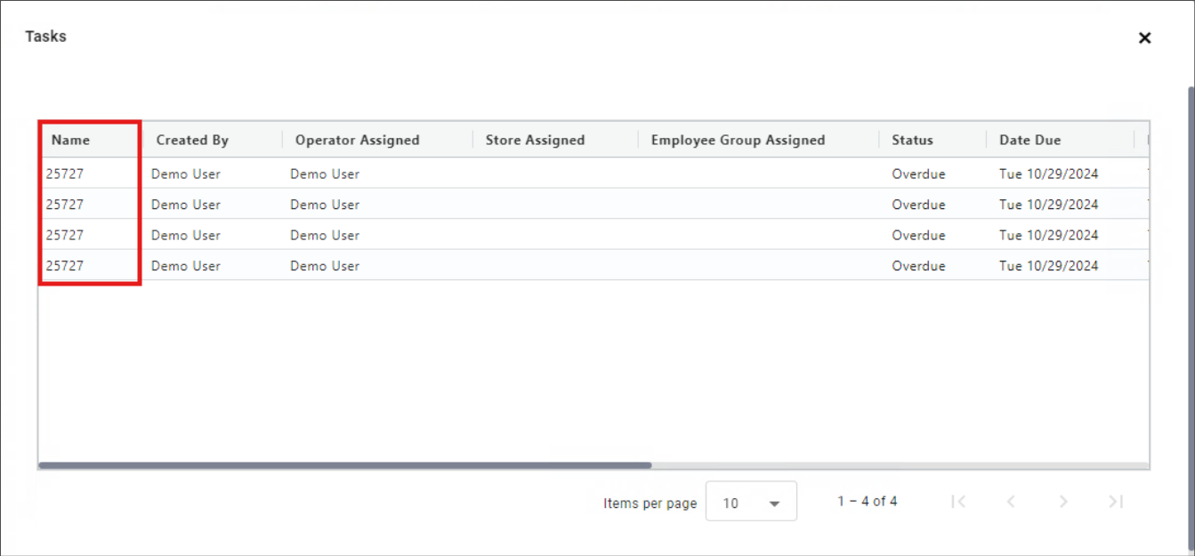Screen dimensions: 1195x556
Task: Click the Store Assigned column header
Action: pyautogui.click(x=535, y=140)
